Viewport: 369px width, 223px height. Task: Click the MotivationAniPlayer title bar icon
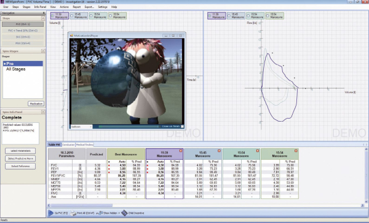71,36
